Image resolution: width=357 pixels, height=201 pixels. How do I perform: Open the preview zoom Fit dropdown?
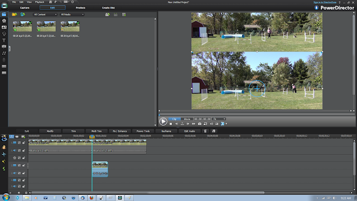219,119
